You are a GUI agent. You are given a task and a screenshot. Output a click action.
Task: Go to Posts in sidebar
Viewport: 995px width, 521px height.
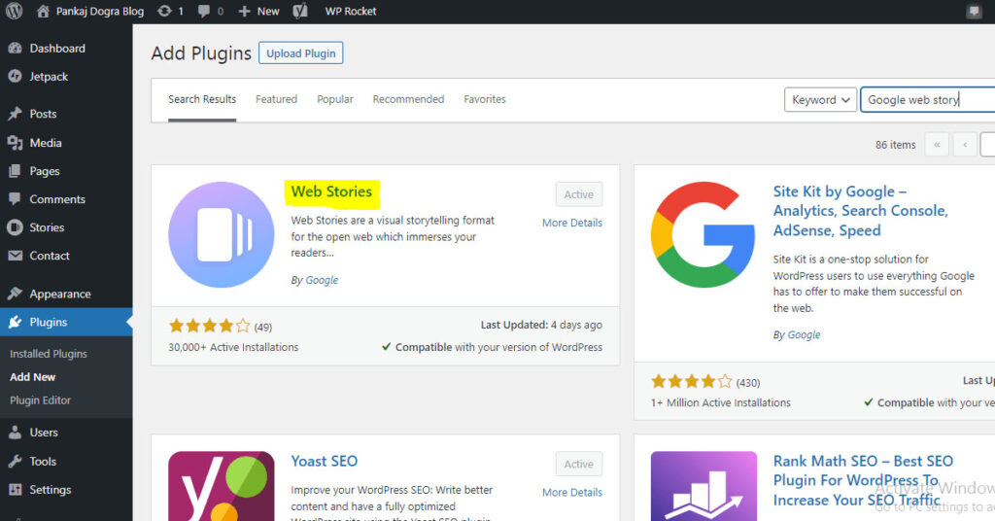tap(66, 114)
